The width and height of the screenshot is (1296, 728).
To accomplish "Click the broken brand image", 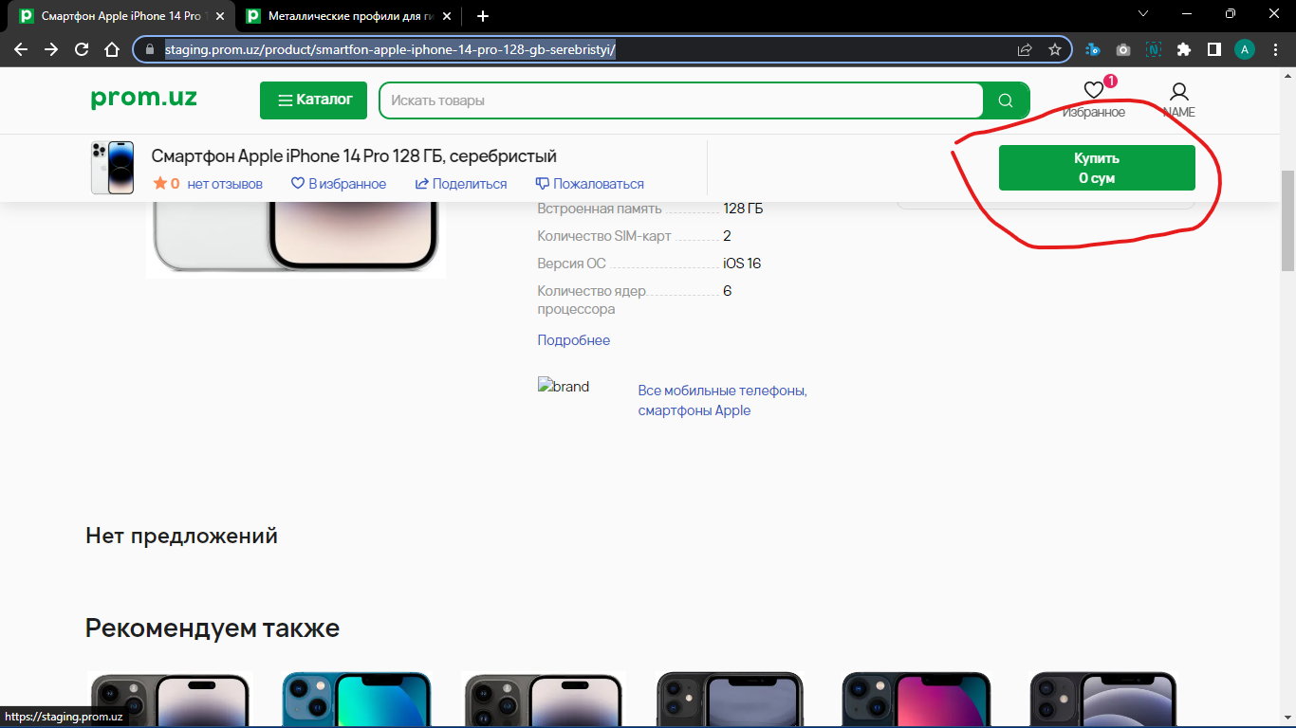I will point(564,387).
